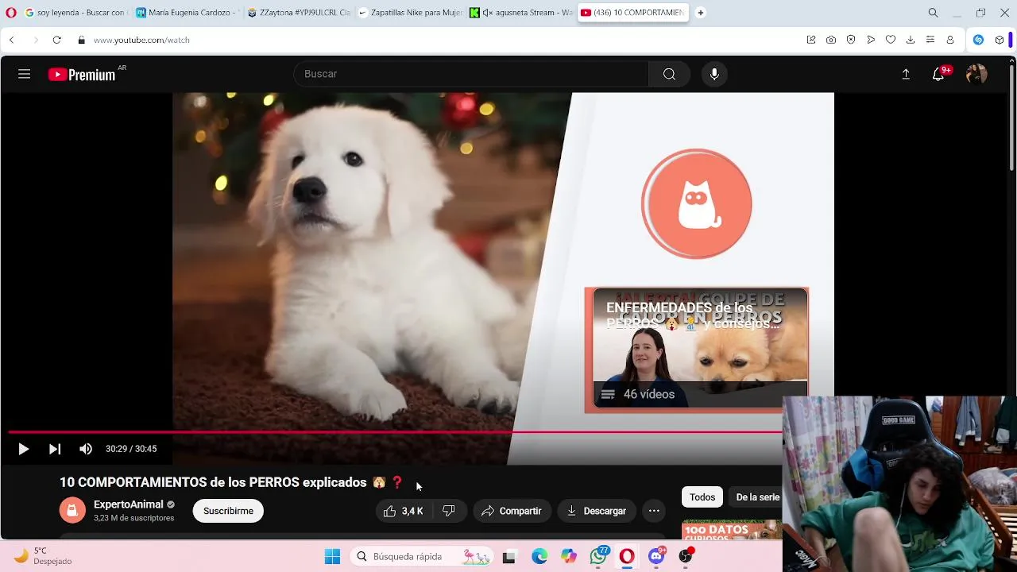Screen dimensions: 1017x572
Task: Start voice search with the microphone icon
Action: tap(714, 74)
